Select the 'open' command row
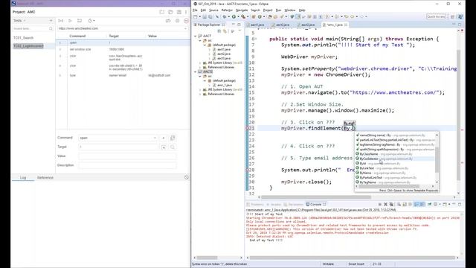 coord(123,42)
